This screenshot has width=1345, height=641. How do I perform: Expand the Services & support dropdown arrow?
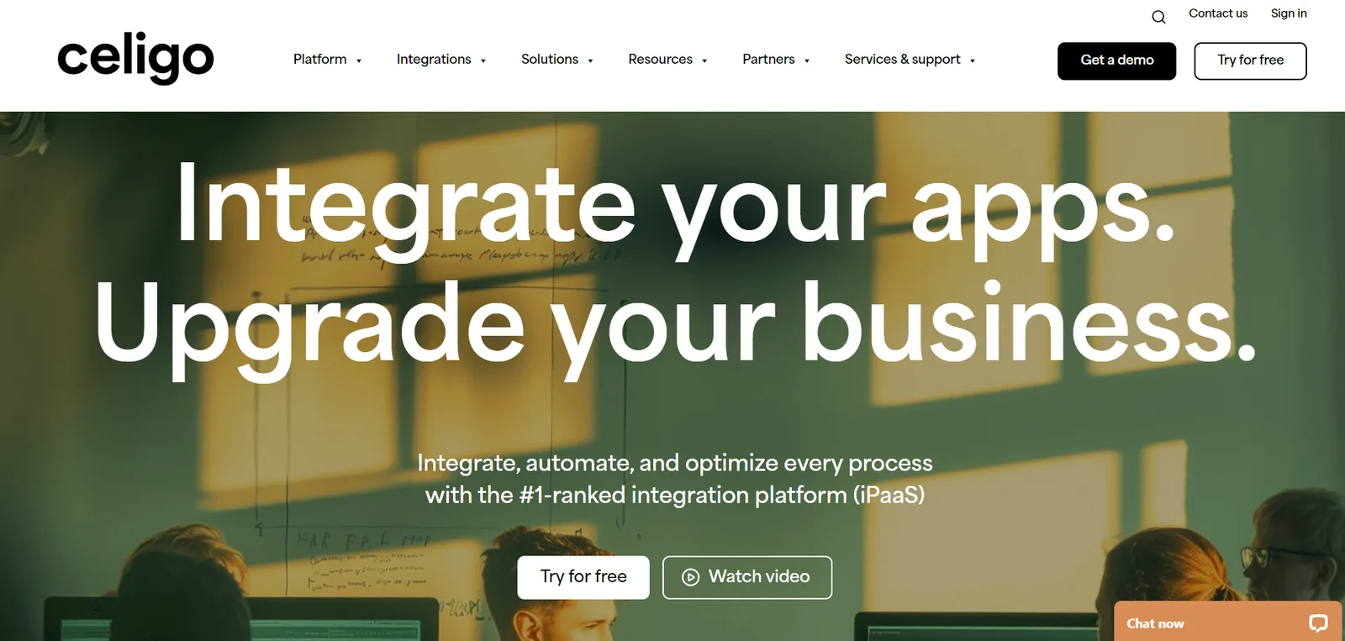(973, 60)
